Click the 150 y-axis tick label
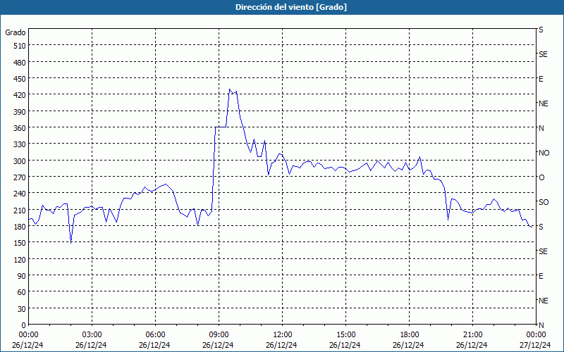Screen dimensions: 564x352 (20, 243)
